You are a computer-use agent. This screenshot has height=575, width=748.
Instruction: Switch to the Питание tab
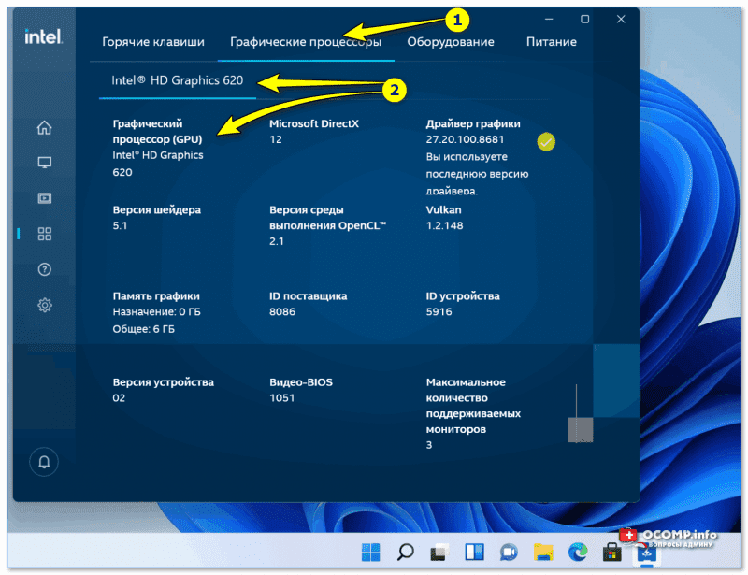(552, 42)
